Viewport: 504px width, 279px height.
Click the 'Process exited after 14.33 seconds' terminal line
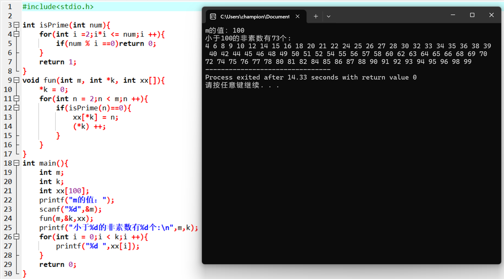coord(311,77)
